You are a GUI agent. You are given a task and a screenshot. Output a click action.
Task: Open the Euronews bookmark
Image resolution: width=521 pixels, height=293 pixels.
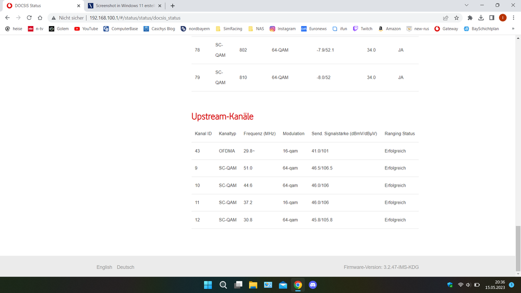click(313, 29)
